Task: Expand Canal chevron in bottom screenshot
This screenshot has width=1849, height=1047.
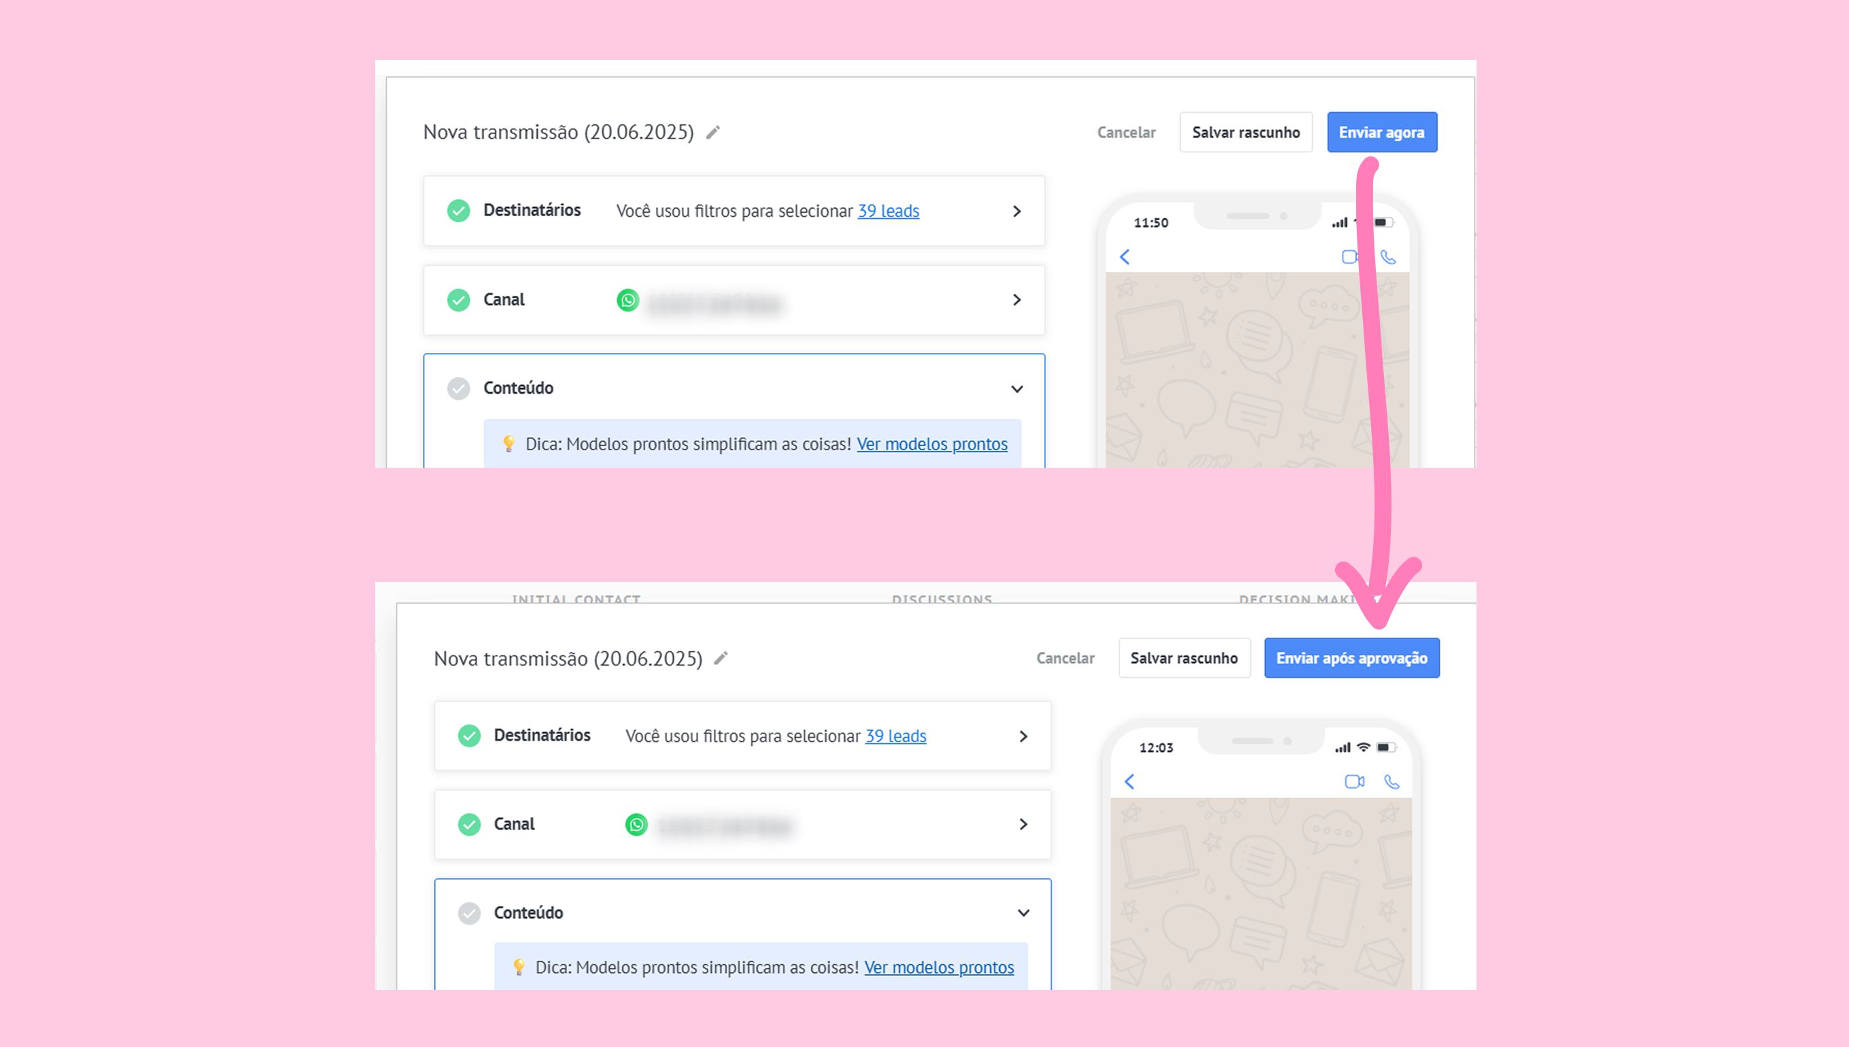Action: click(x=1024, y=824)
